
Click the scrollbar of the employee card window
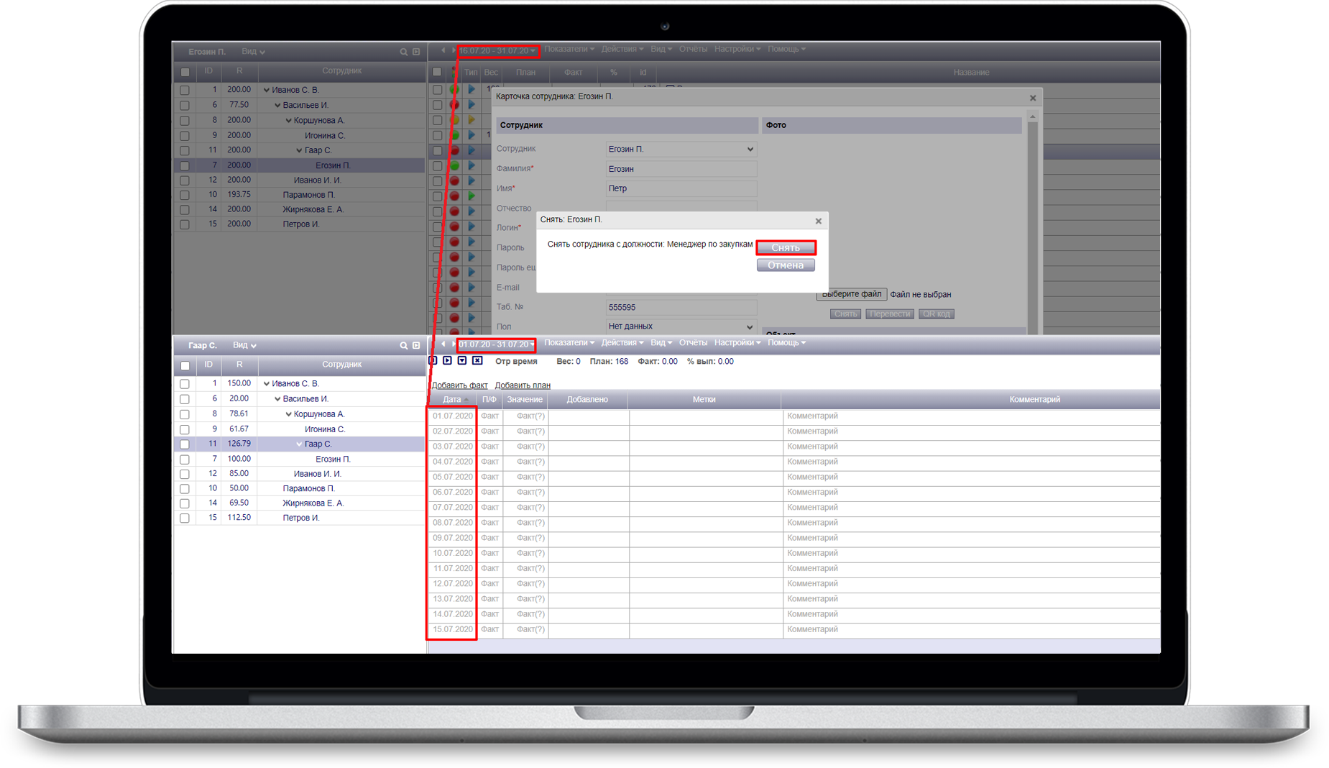[x=1033, y=216]
